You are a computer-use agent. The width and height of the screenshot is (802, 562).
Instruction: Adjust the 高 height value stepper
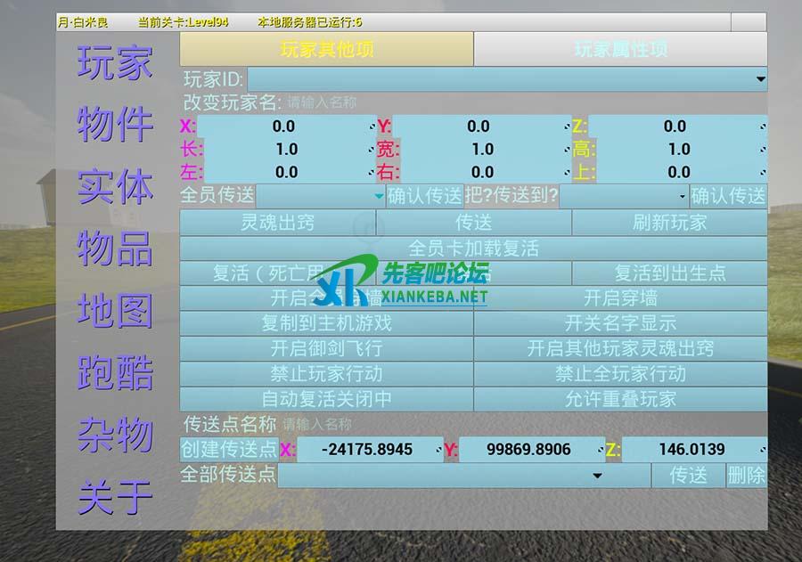(x=762, y=150)
